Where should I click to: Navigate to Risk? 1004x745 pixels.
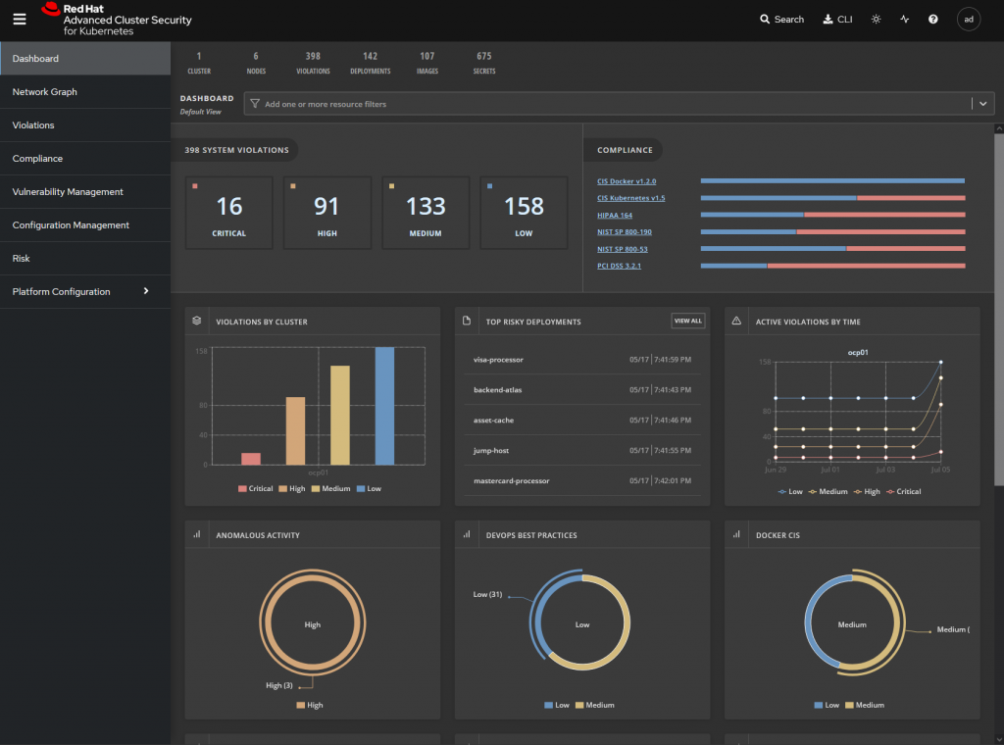point(85,258)
